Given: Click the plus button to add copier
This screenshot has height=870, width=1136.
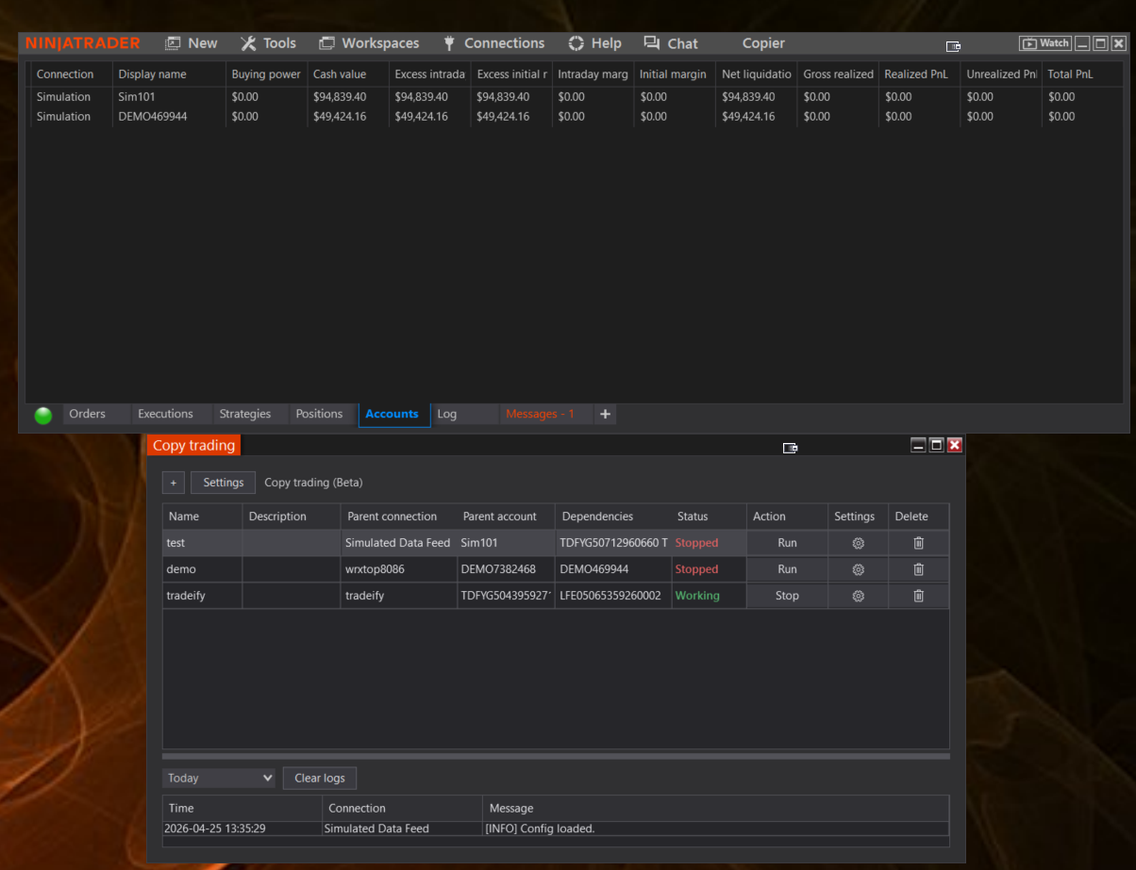Looking at the screenshot, I should click(173, 483).
